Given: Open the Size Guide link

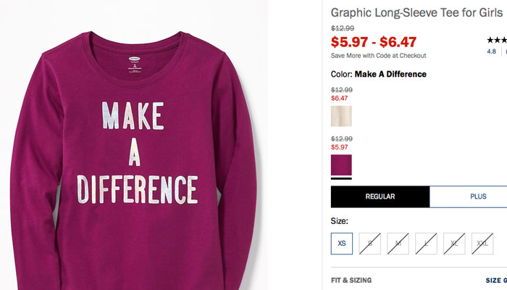Looking at the screenshot, I should coord(495,279).
